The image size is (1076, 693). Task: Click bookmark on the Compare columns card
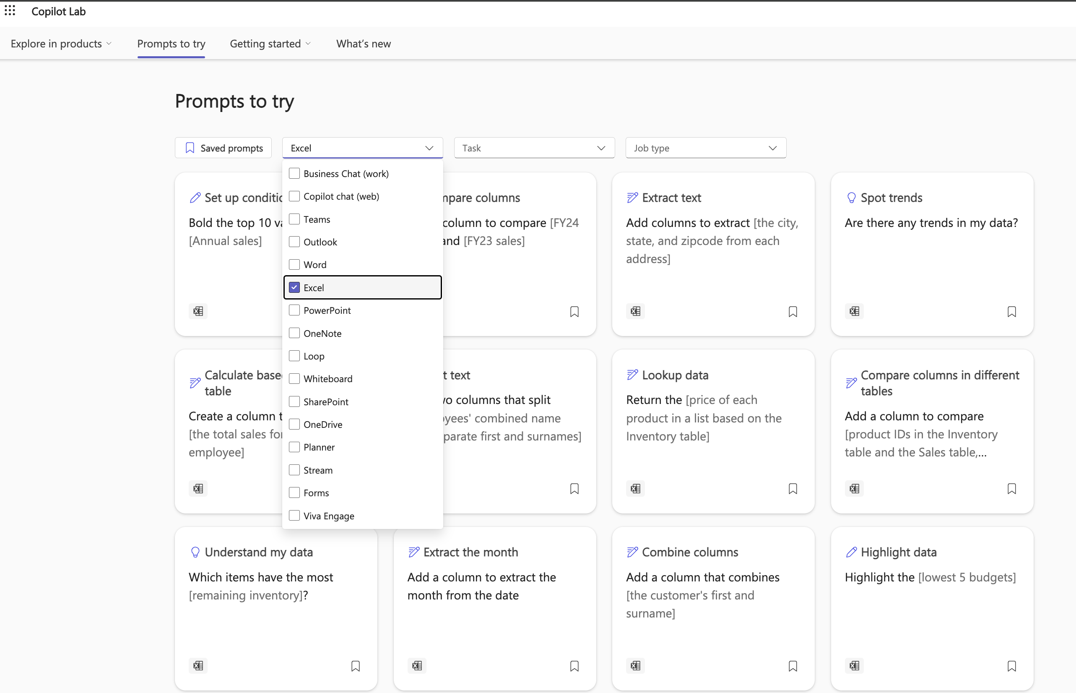tap(574, 311)
